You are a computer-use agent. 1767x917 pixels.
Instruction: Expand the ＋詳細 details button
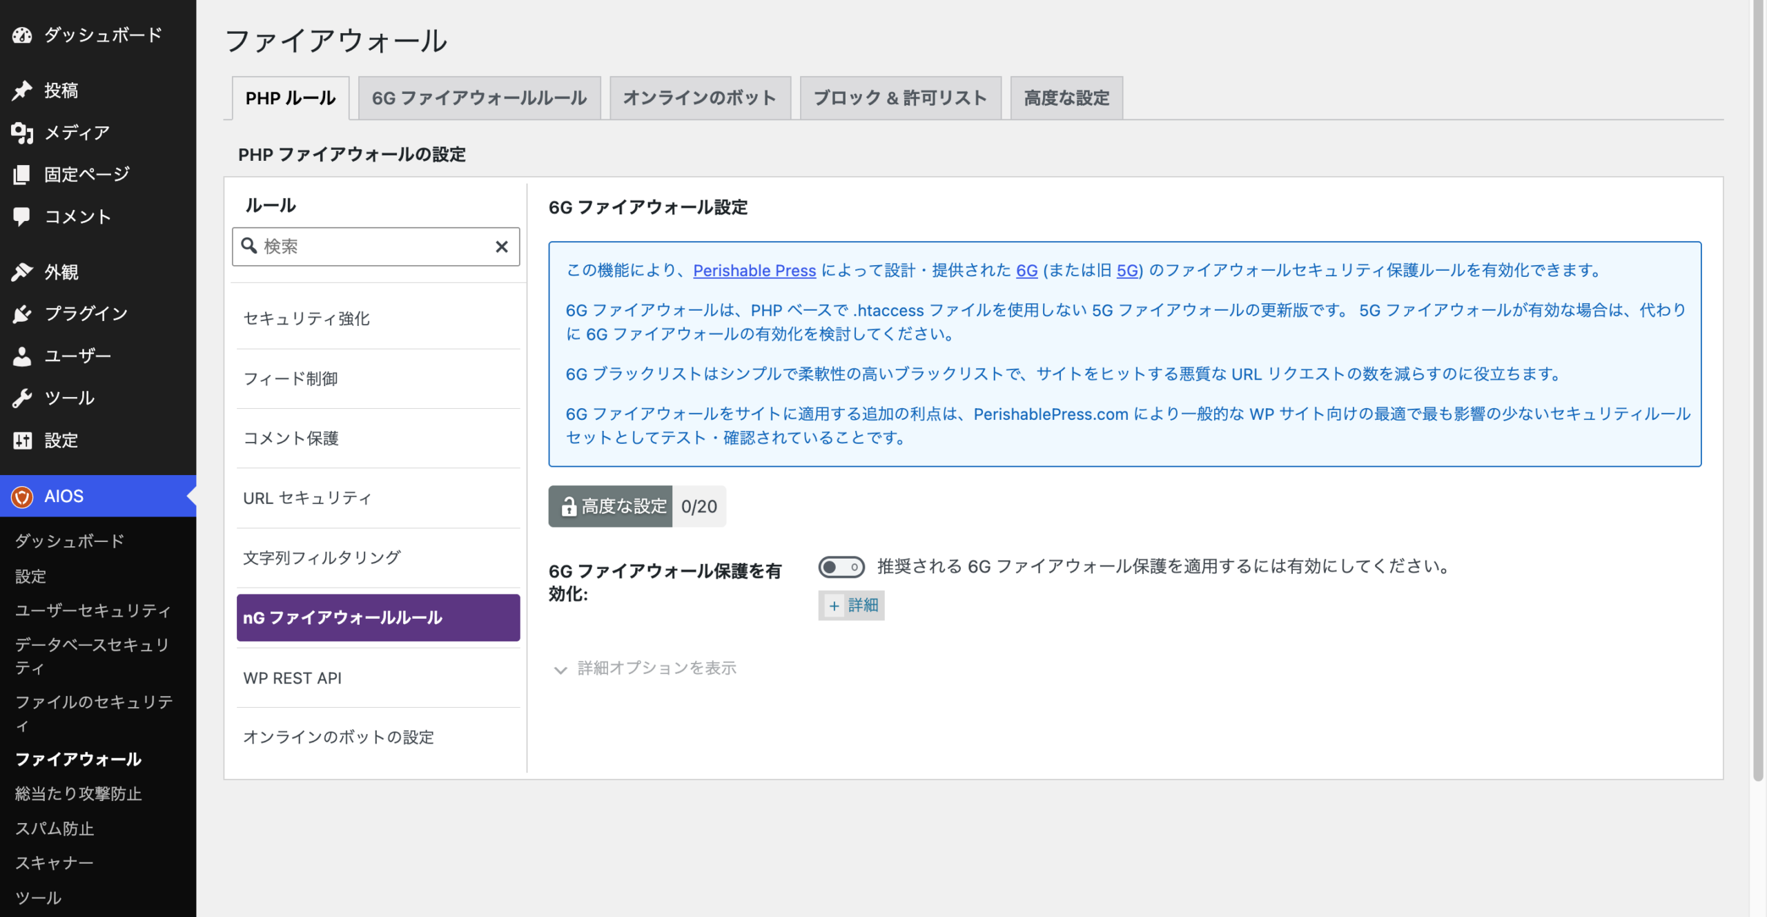click(851, 606)
